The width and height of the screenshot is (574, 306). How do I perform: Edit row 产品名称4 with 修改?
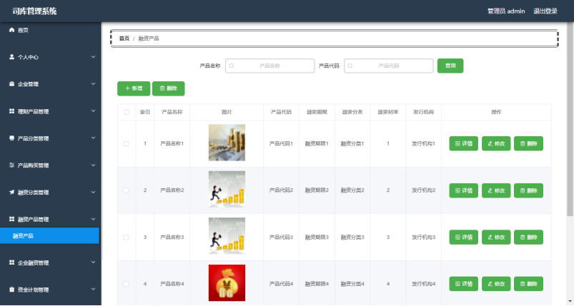496,284
